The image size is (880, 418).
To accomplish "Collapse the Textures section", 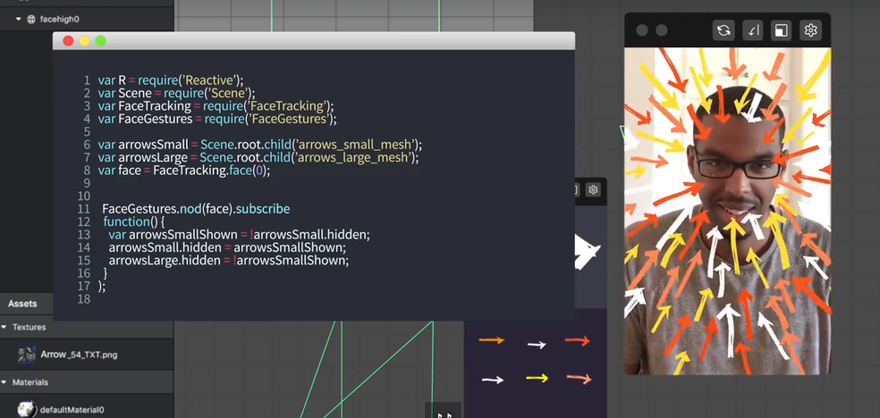I will (5, 328).
